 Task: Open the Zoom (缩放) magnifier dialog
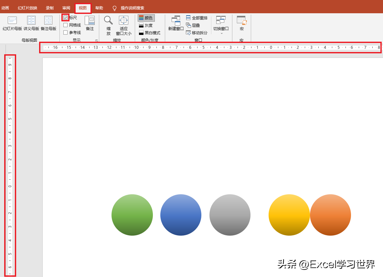click(x=109, y=26)
